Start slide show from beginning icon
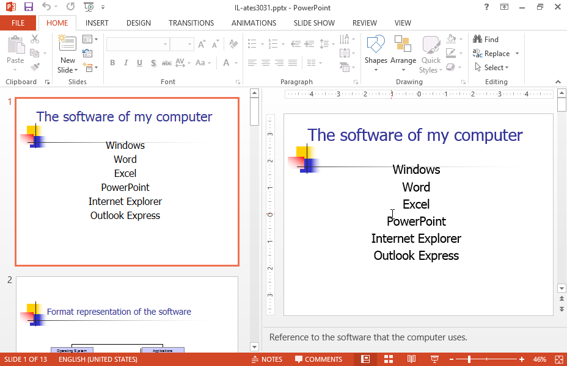 (x=89, y=7)
